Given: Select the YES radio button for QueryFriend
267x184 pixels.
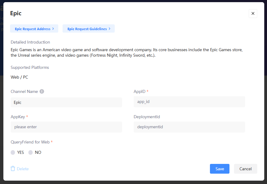Looking at the screenshot, I should (13, 152).
